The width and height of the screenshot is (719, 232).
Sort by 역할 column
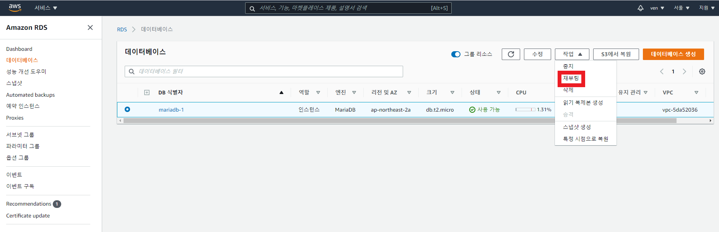318,92
